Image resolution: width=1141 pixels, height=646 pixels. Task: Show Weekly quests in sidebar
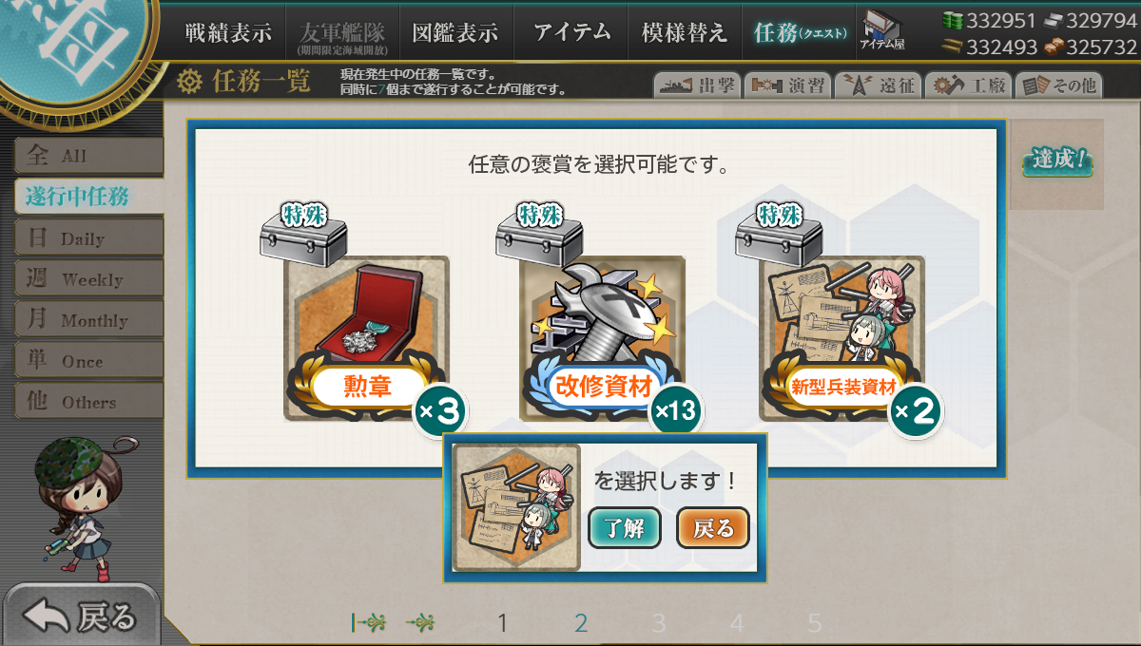coord(88,278)
